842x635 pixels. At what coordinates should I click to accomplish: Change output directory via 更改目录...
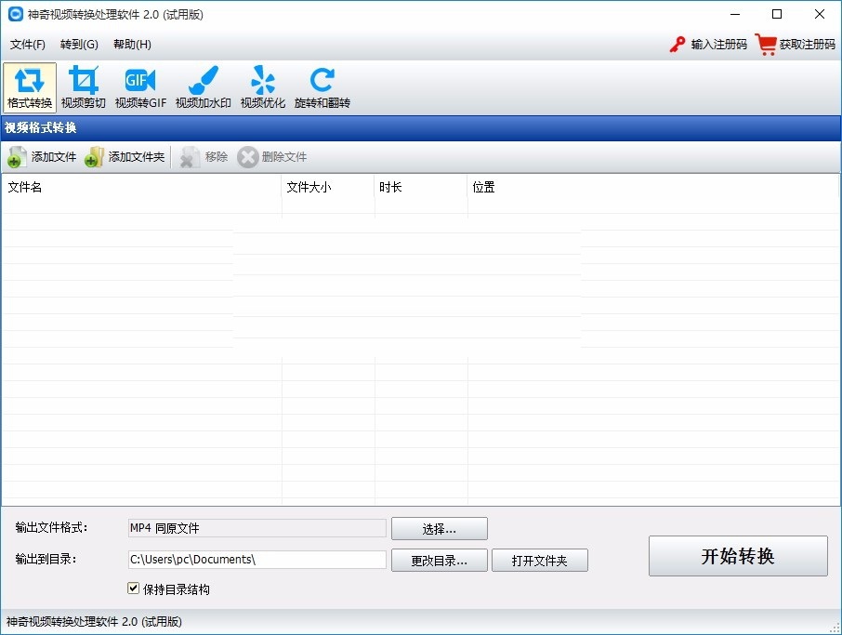(x=439, y=560)
